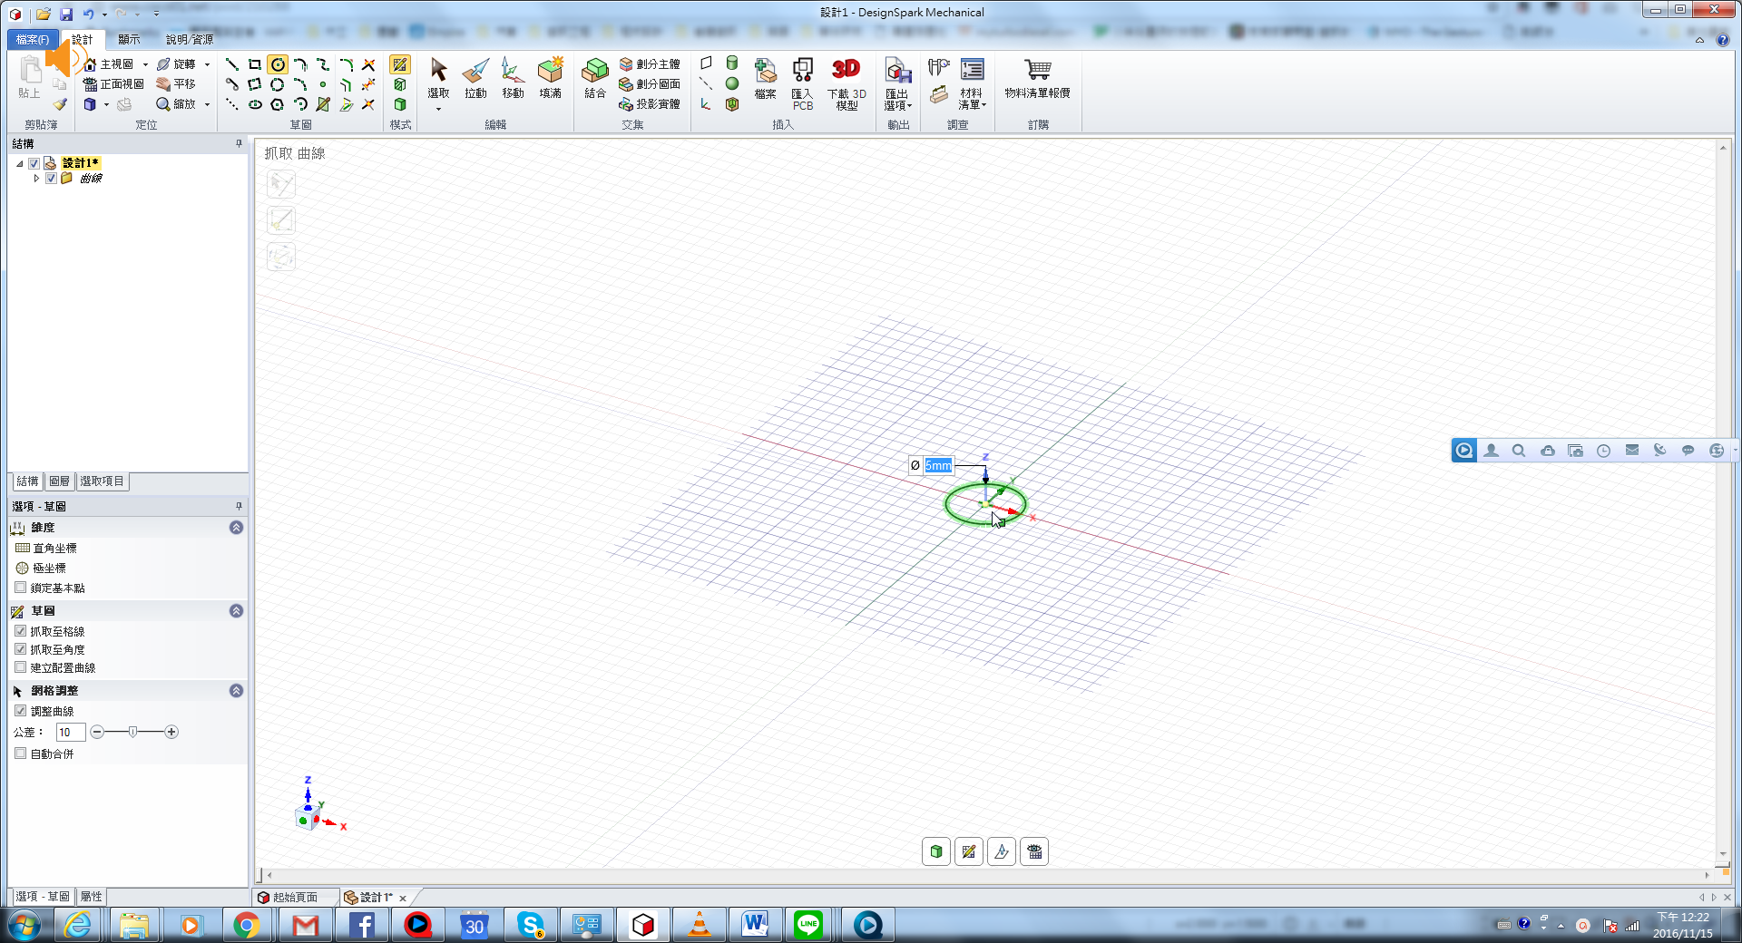
Task: Select the Ellipse sketch tool
Action: click(255, 104)
